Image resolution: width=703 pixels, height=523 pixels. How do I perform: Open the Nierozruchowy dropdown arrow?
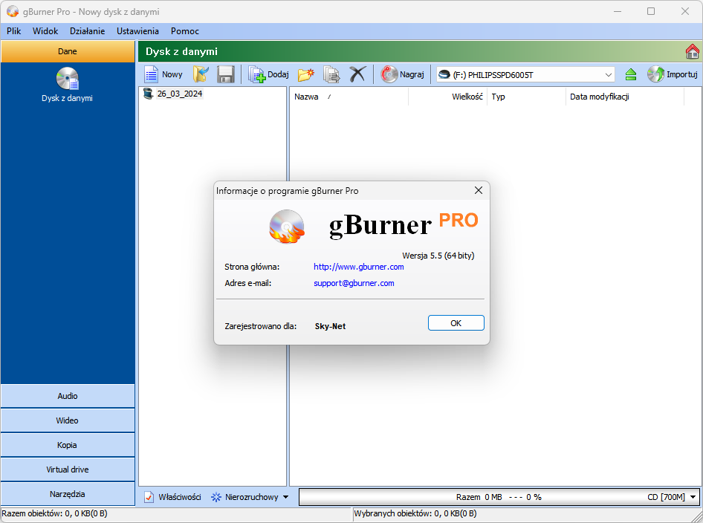[x=285, y=497]
